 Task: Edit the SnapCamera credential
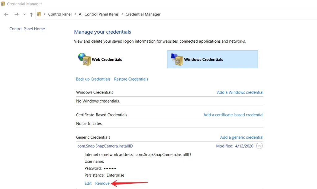(x=88, y=183)
